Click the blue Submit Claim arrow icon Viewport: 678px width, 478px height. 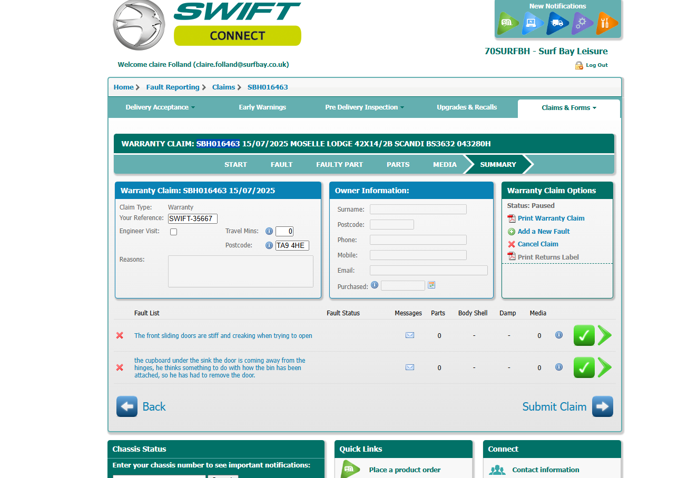click(603, 406)
